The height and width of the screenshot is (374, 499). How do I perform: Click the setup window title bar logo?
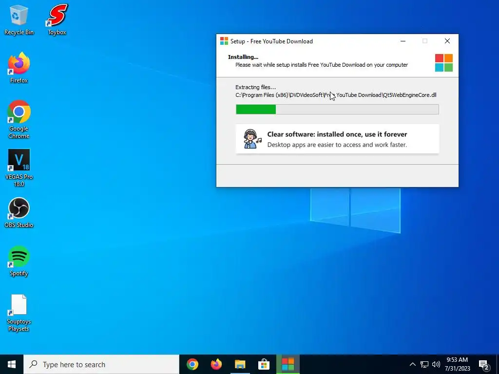click(x=224, y=41)
